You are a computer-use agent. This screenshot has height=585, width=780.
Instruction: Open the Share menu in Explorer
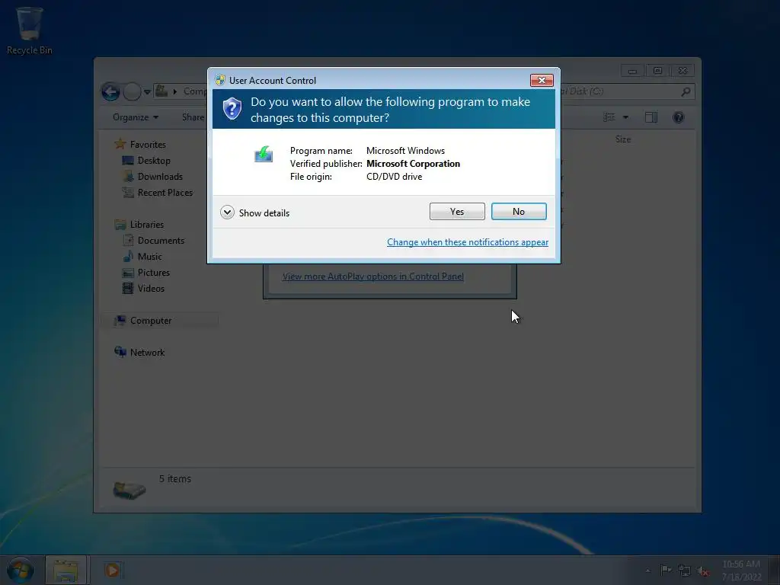pyautogui.click(x=193, y=117)
